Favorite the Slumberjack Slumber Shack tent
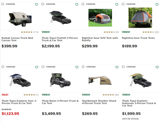This screenshot has height=122, width=161. click(x=117, y=67)
